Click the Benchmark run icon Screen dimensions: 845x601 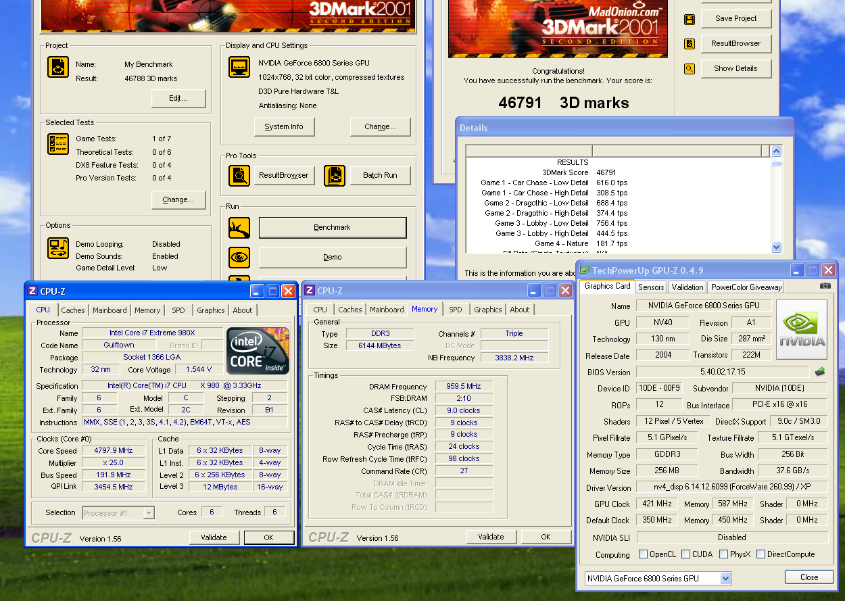(x=239, y=228)
